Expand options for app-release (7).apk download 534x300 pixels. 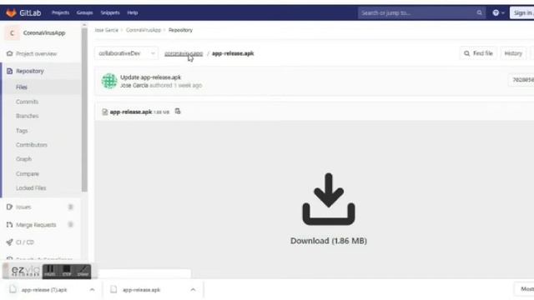click(x=92, y=290)
